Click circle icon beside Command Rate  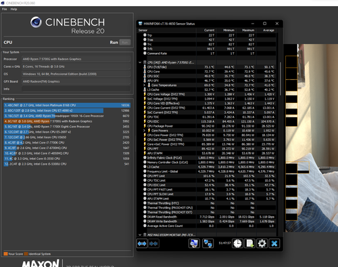(145, 54)
